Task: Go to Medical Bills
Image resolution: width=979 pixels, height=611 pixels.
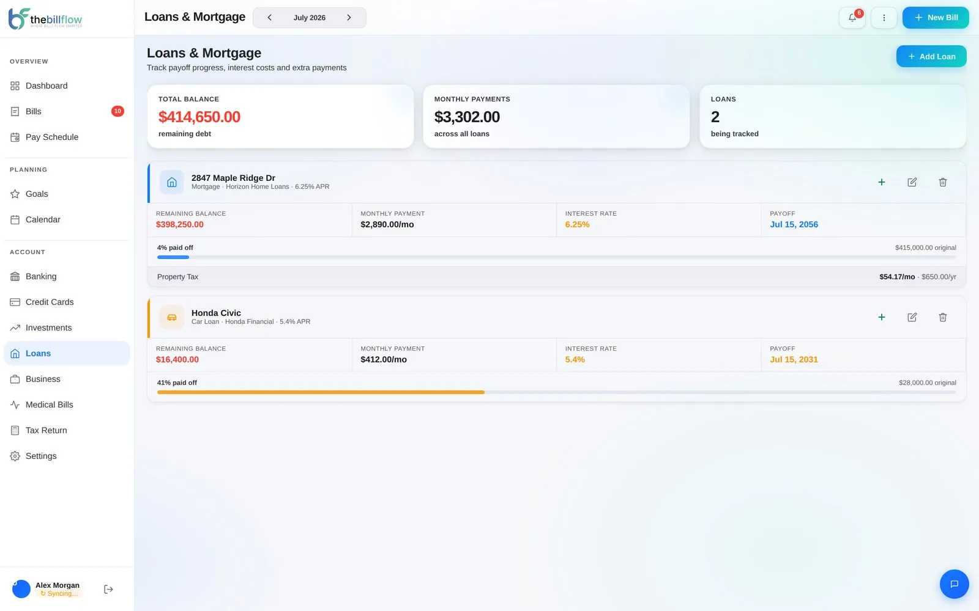Action: 67,404
